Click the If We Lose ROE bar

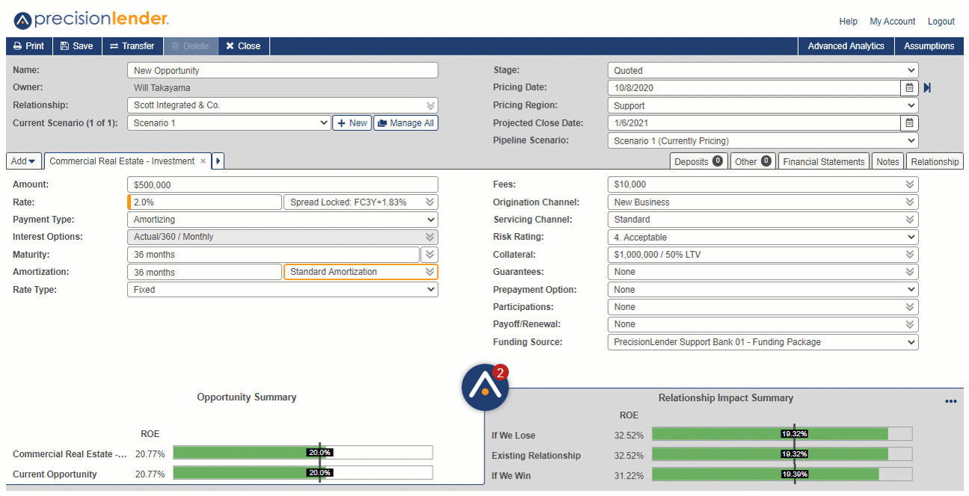tap(782, 434)
